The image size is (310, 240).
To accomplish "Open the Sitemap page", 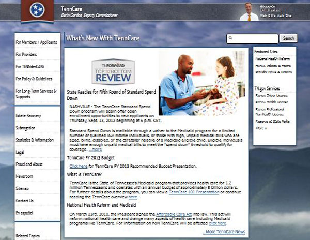I will pos(22,189).
